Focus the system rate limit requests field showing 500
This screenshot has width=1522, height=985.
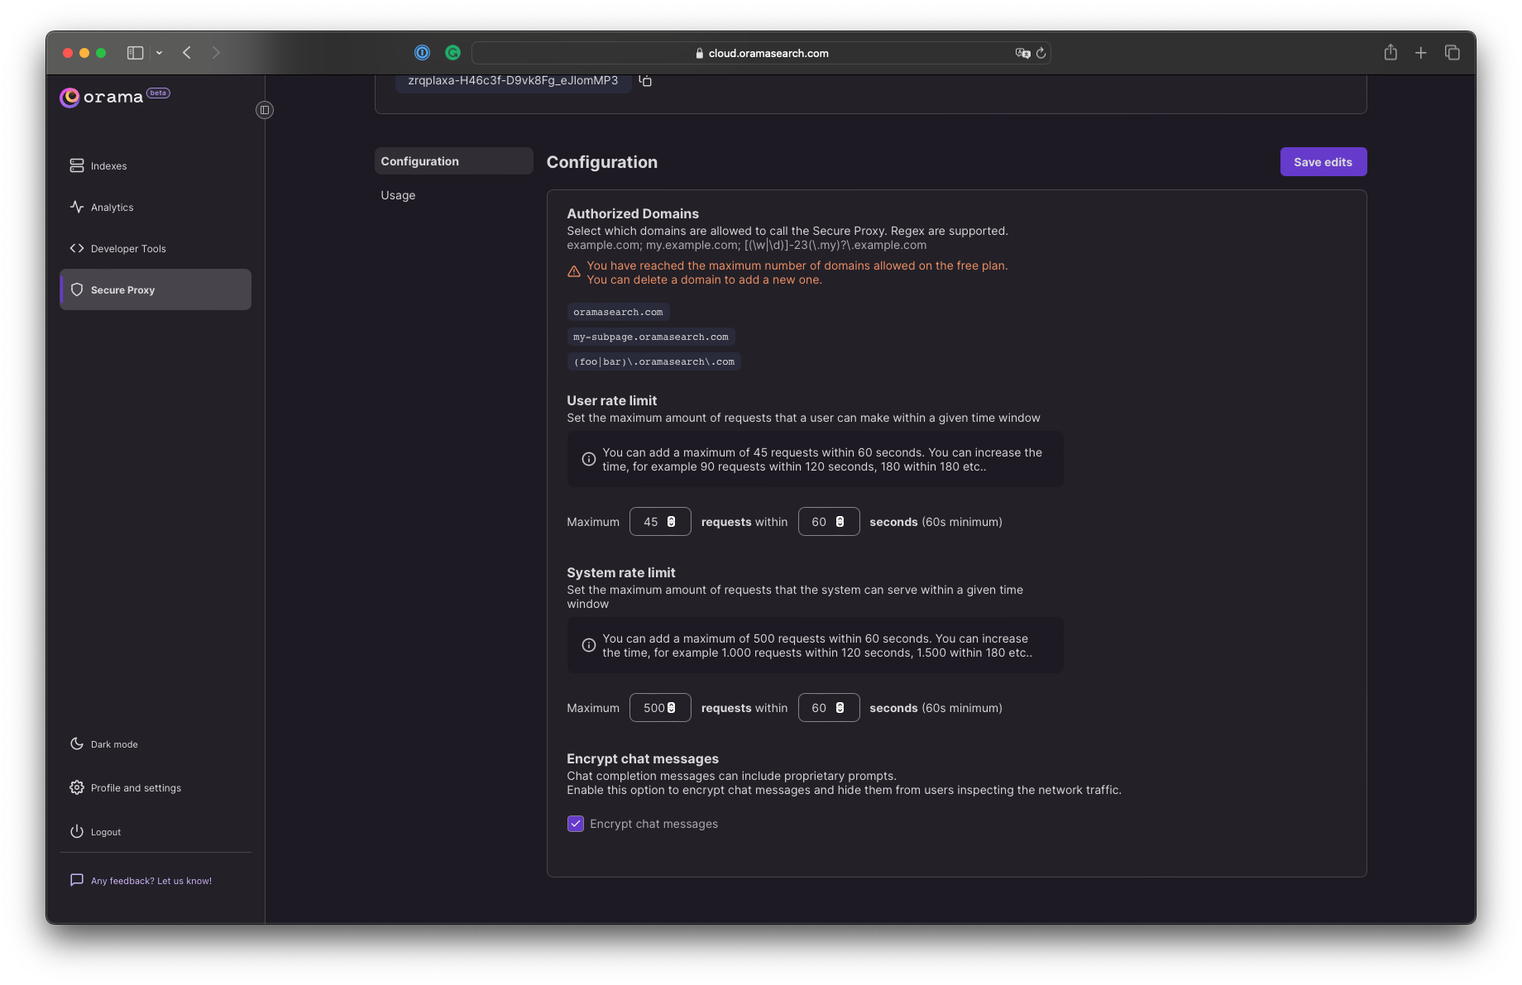[660, 708]
